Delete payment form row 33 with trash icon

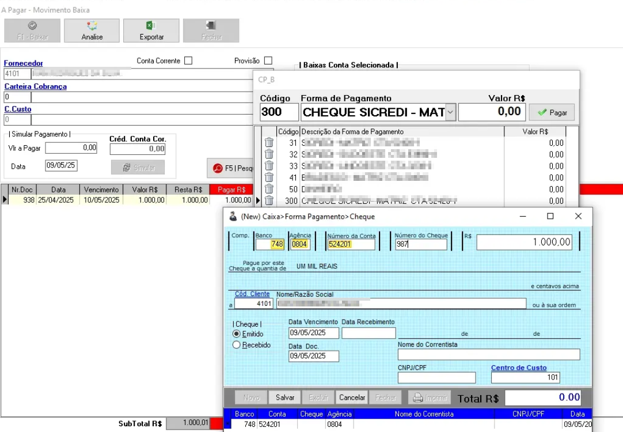coord(269,165)
